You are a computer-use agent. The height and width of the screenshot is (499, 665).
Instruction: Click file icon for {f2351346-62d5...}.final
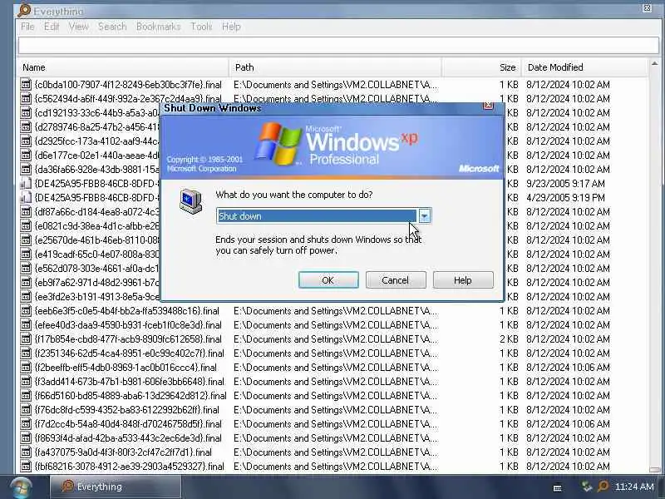tap(26, 353)
